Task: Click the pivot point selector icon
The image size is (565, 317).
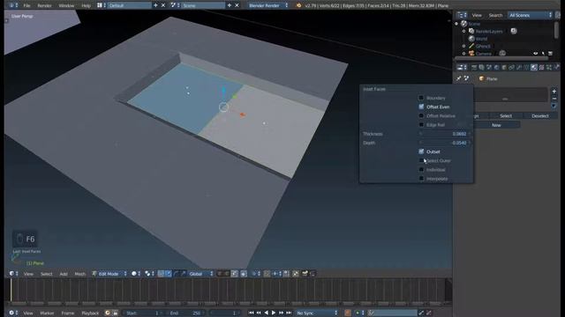Action: [147, 274]
